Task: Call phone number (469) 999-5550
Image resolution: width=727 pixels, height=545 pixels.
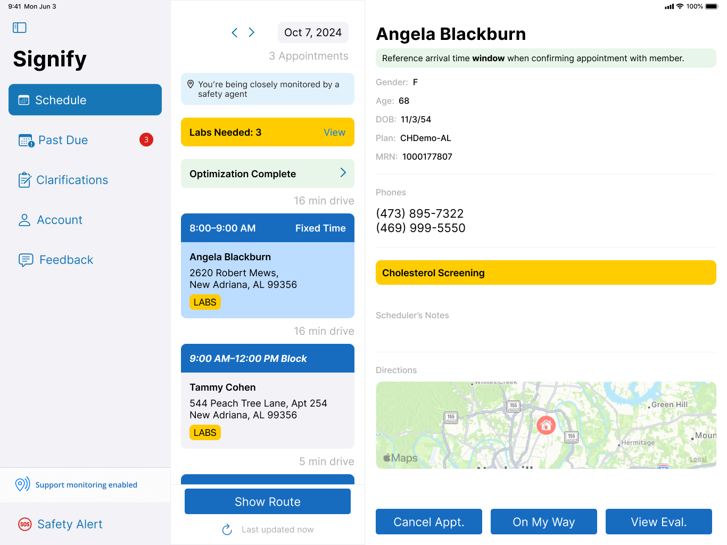Action: tap(420, 228)
